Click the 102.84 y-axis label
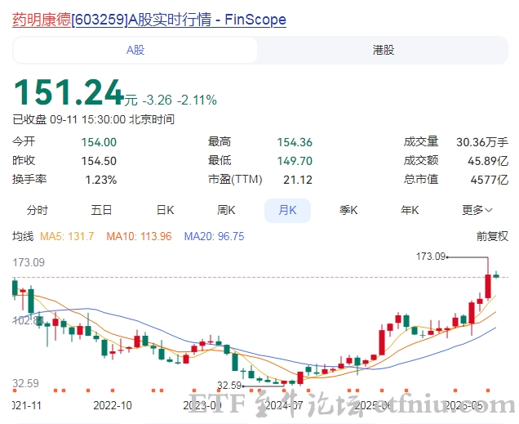 point(28,320)
